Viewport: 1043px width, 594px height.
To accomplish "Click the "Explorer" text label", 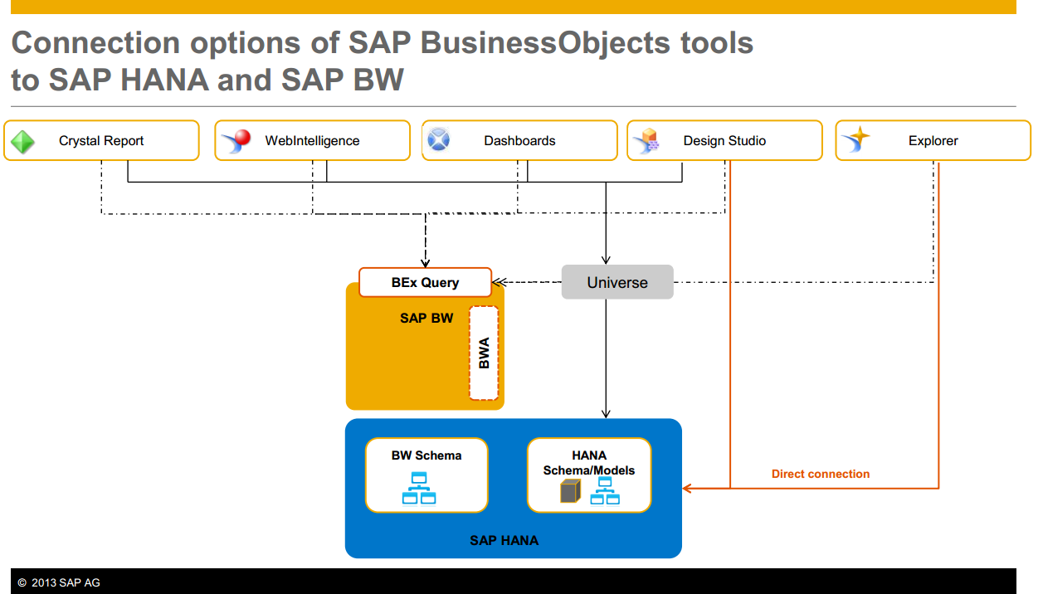I will click(x=933, y=141).
